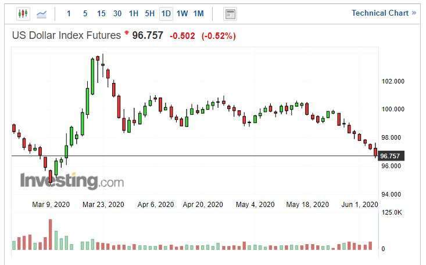Image resolution: width=426 pixels, height=265 pixels.
Task: Click the 96.000 axis label
Action: (391, 166)
